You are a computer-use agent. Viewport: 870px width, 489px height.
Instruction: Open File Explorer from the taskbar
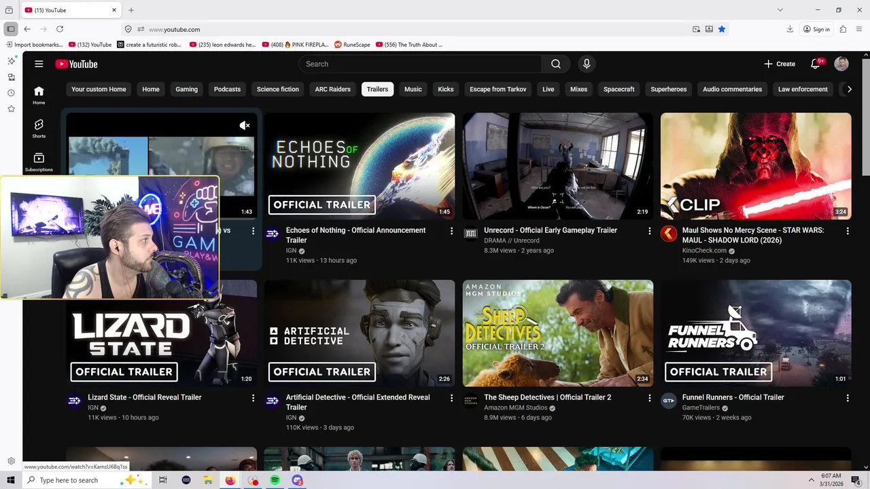208,480
